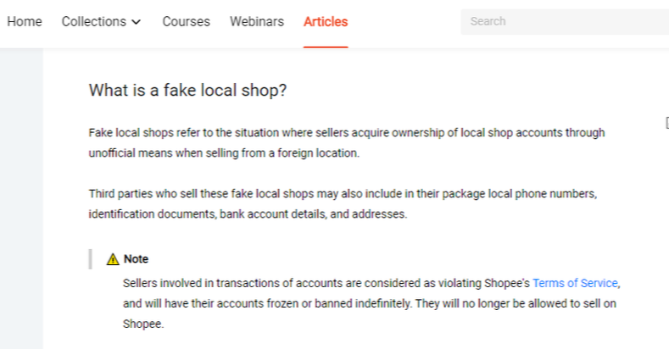Click the yellow warning triangle icon
669x349 pixels.
pos(112,259)
